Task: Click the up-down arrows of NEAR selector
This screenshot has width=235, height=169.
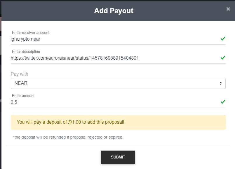Action: pyautogui.click(x=221, y=83)
